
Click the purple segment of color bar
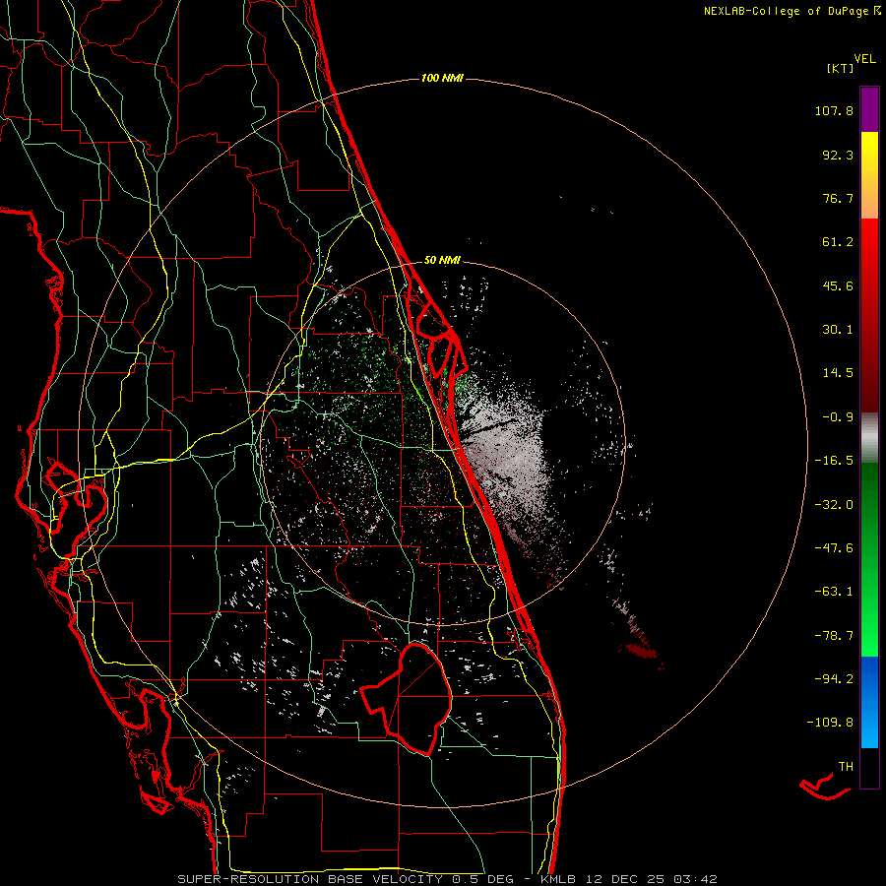[869, 109]
